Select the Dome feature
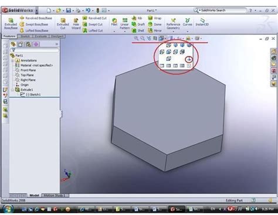Image resolution: width=278 pixels, height=215 pixels. tap(155, 25)
